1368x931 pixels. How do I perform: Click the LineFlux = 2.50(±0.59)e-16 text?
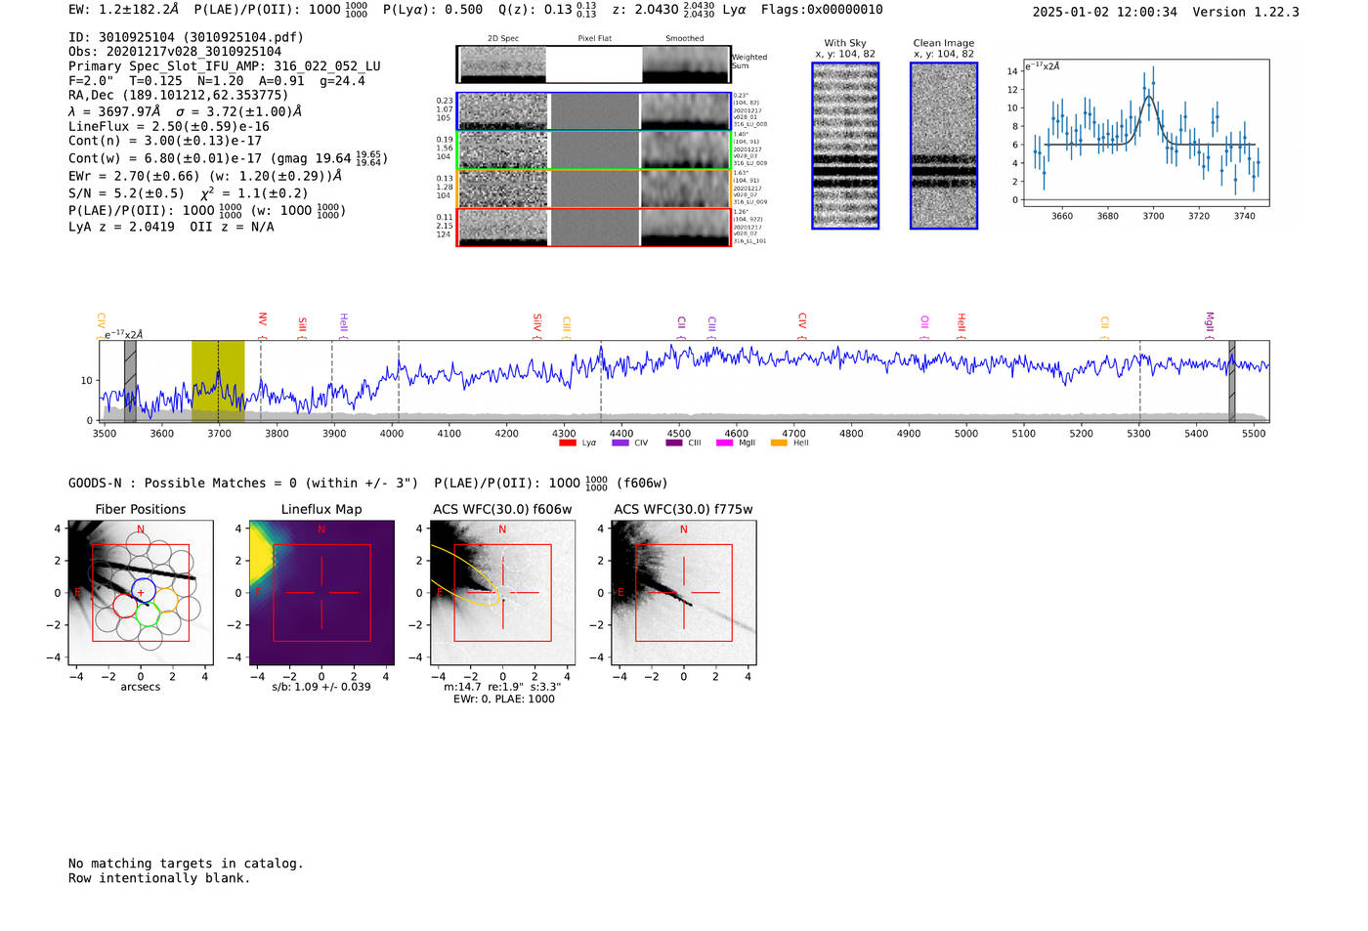[x=169, y=126]
